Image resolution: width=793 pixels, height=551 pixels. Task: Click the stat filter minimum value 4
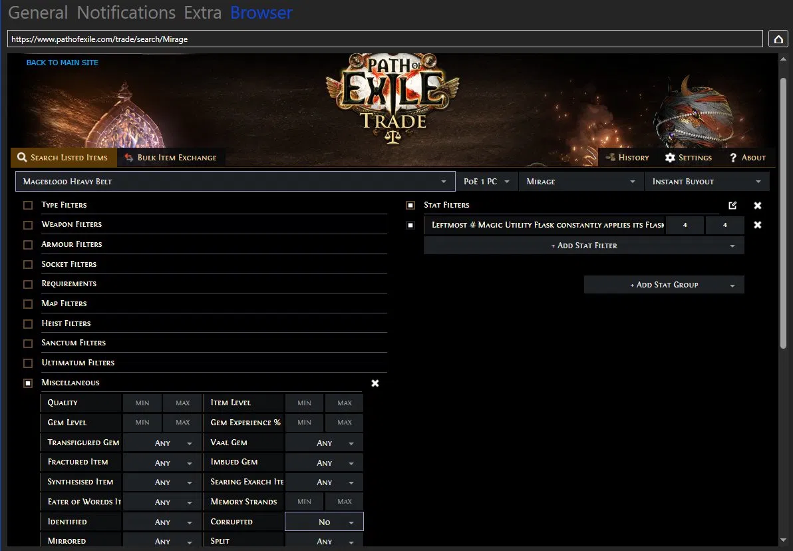pos(685,225)
